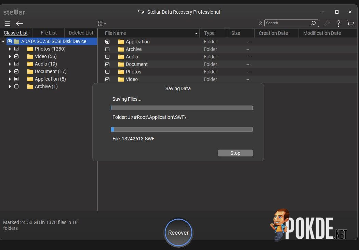Click the Audio folder icon in file list
Viewport: 359px width, 250px height.
pyautogui.click(x=121, y=57)
